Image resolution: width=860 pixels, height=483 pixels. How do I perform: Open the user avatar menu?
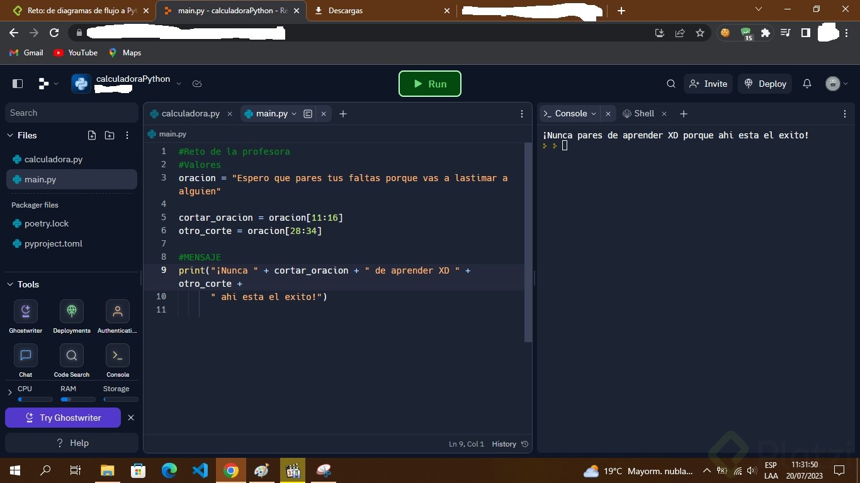click(x=833, y=84)
